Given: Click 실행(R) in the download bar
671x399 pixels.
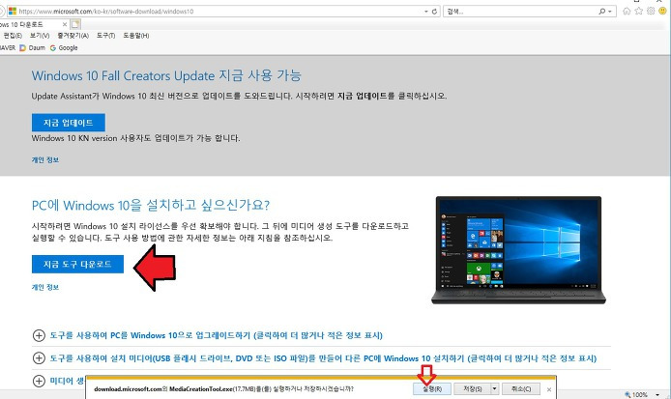Looking at the screenshot, I should point(432,388).
